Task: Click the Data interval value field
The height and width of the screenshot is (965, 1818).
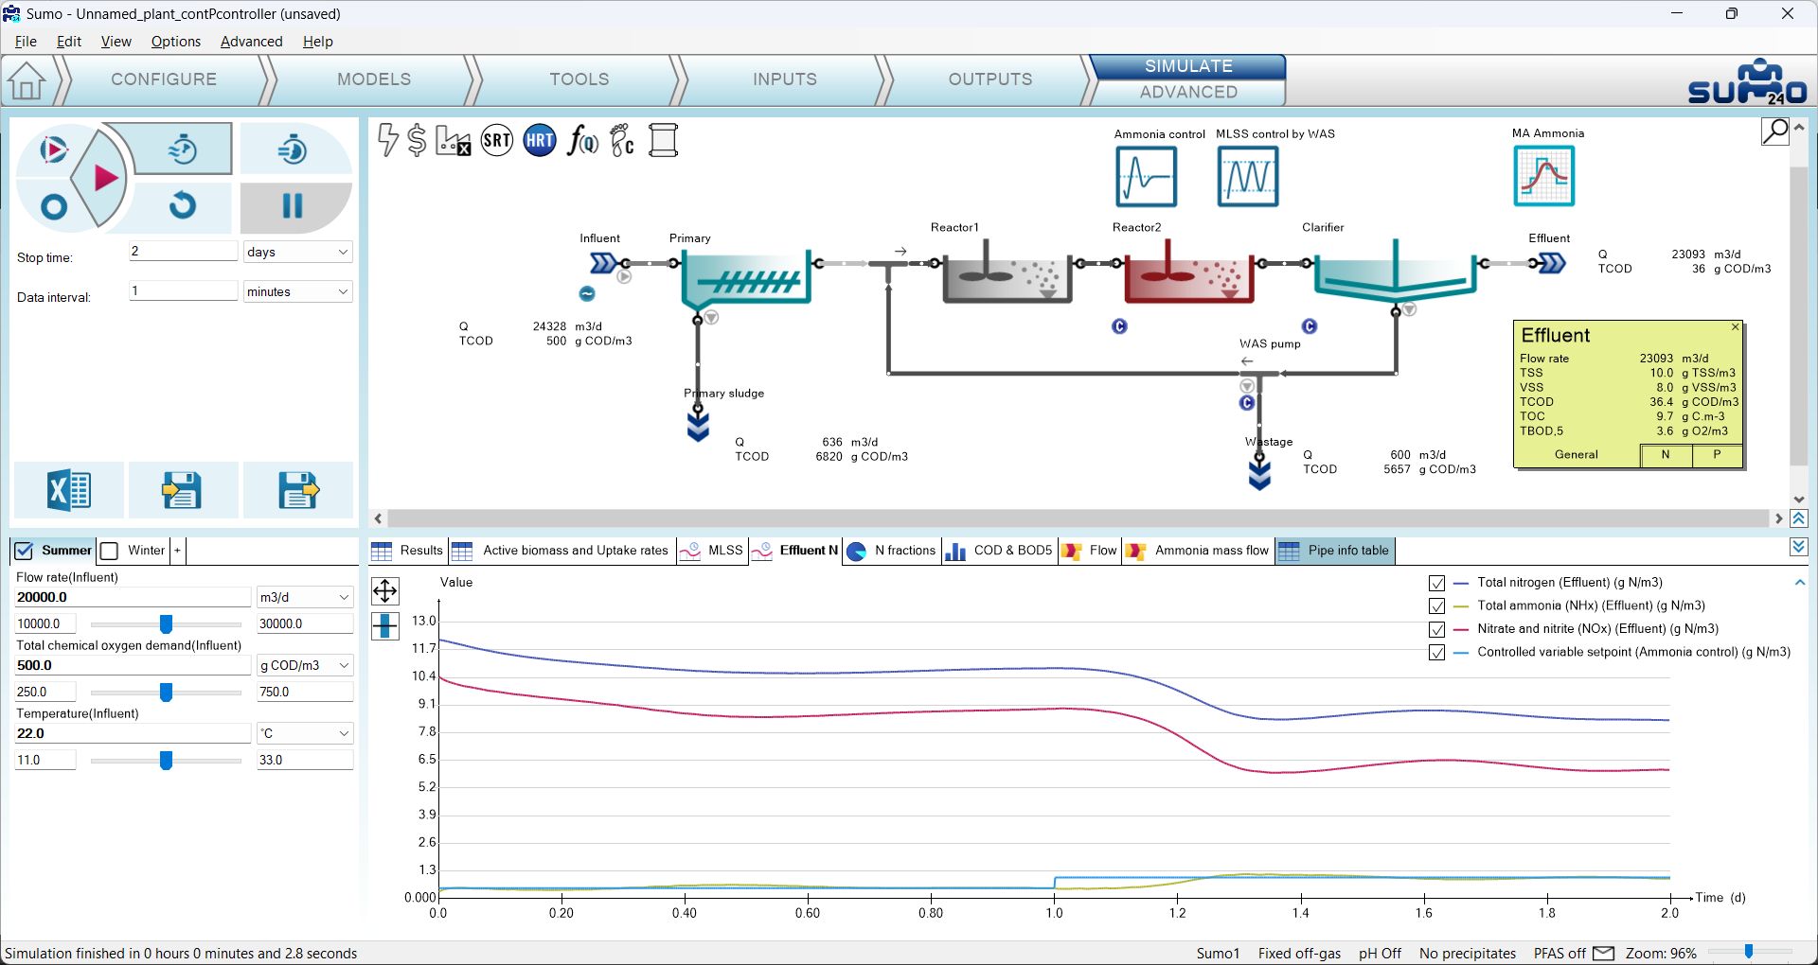Action: pyautogui.click(x=183, y=290)
